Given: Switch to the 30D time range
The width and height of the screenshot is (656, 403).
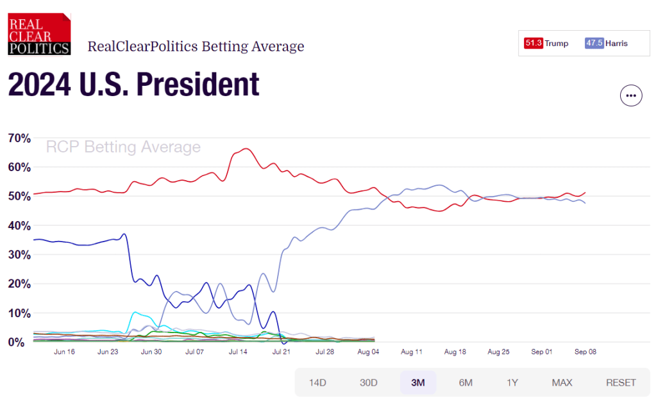Looking at the screenshot, I should 368,382.
